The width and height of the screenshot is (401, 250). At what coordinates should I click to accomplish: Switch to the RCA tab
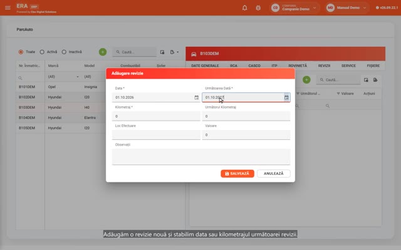tap(234, 66)
